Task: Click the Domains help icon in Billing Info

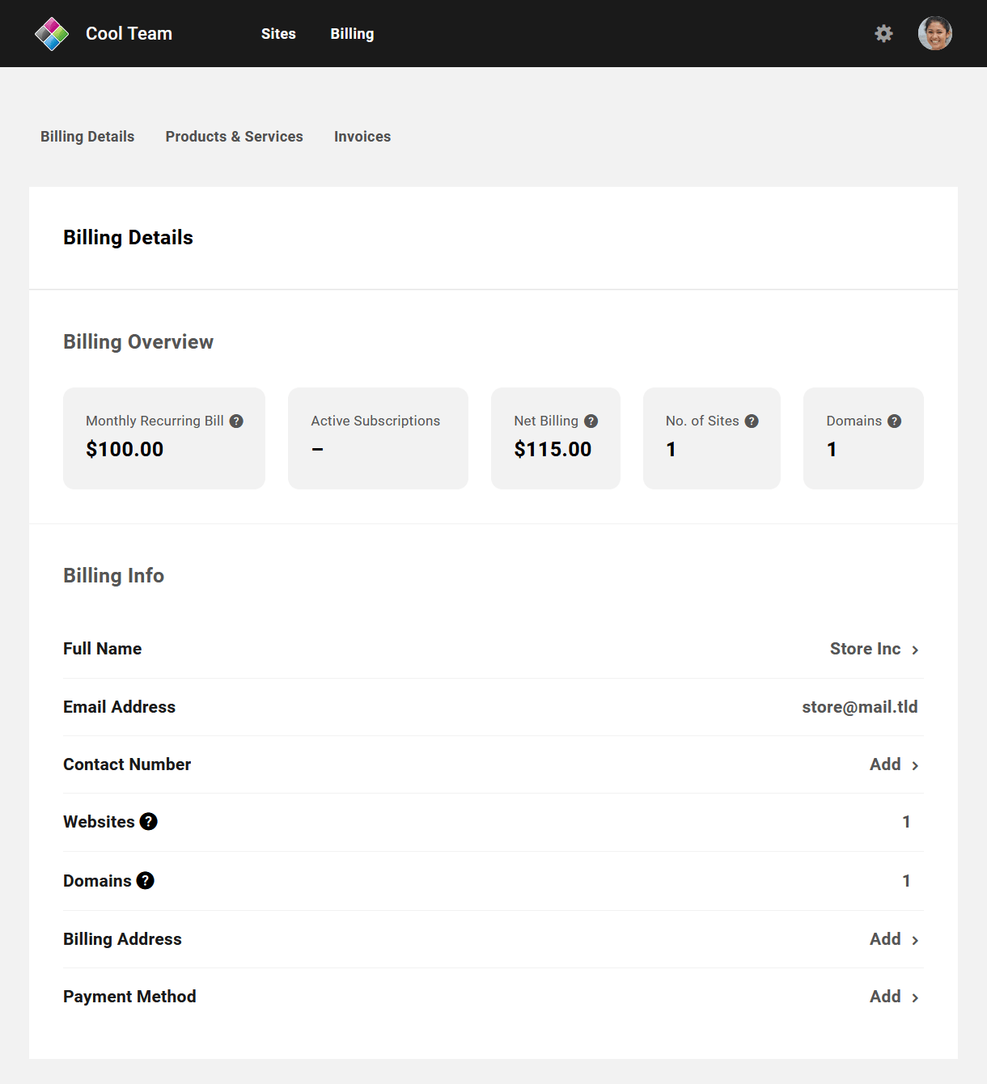Action: click(145, 880)
